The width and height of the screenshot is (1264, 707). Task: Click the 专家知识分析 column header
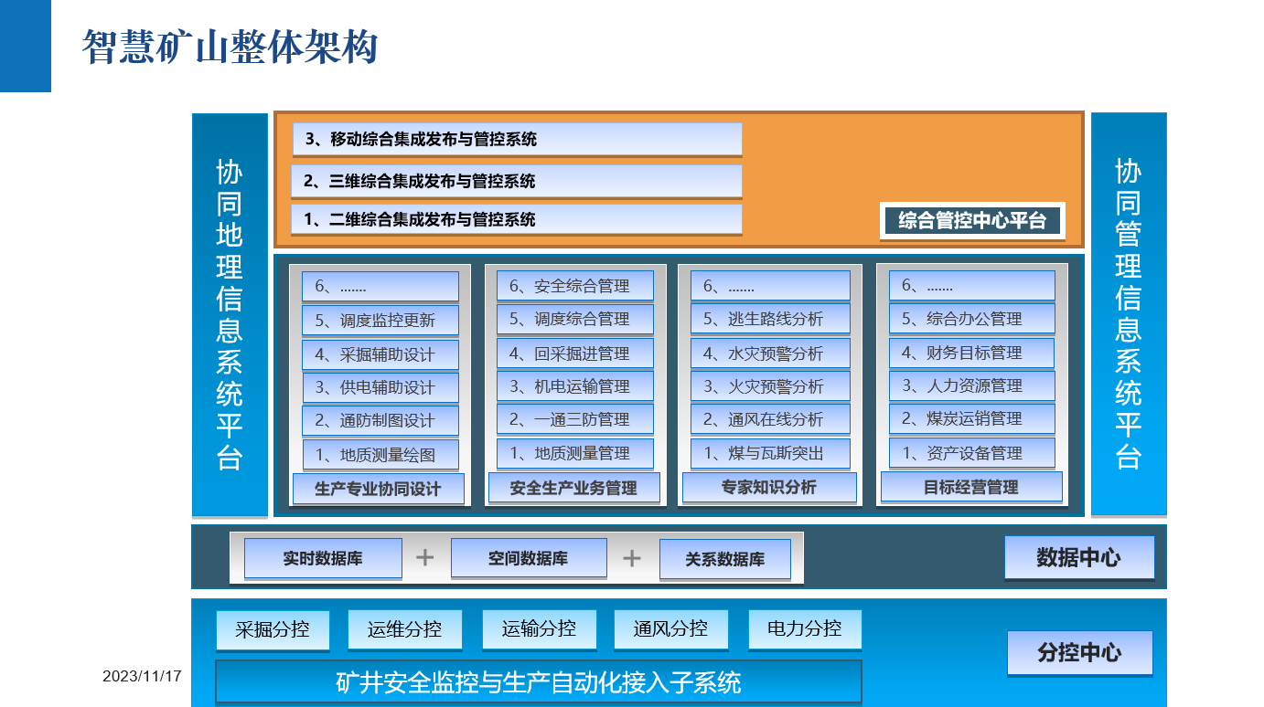769,487
